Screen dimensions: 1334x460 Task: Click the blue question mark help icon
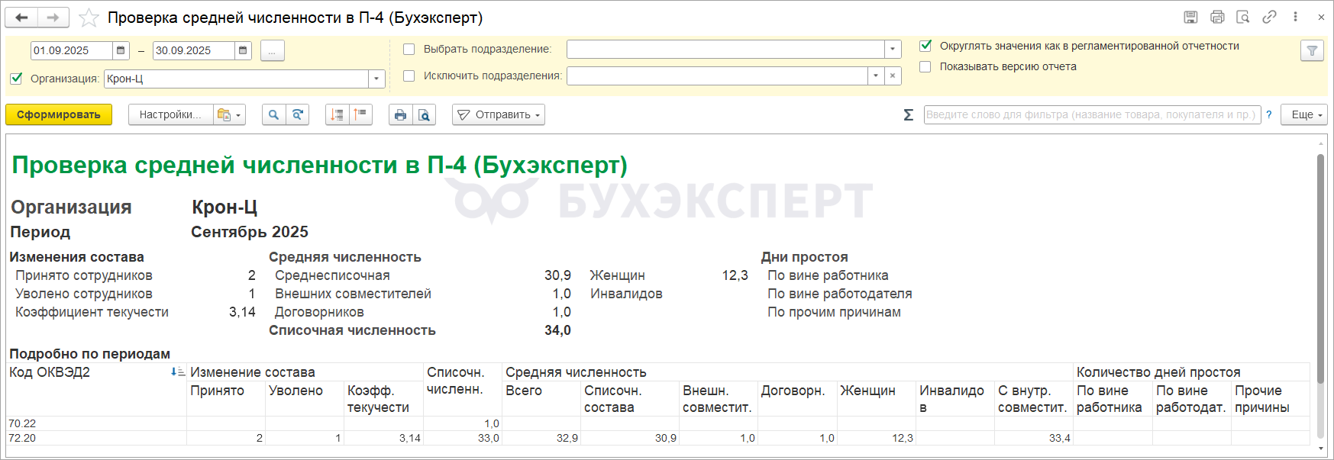[1269, 114]
